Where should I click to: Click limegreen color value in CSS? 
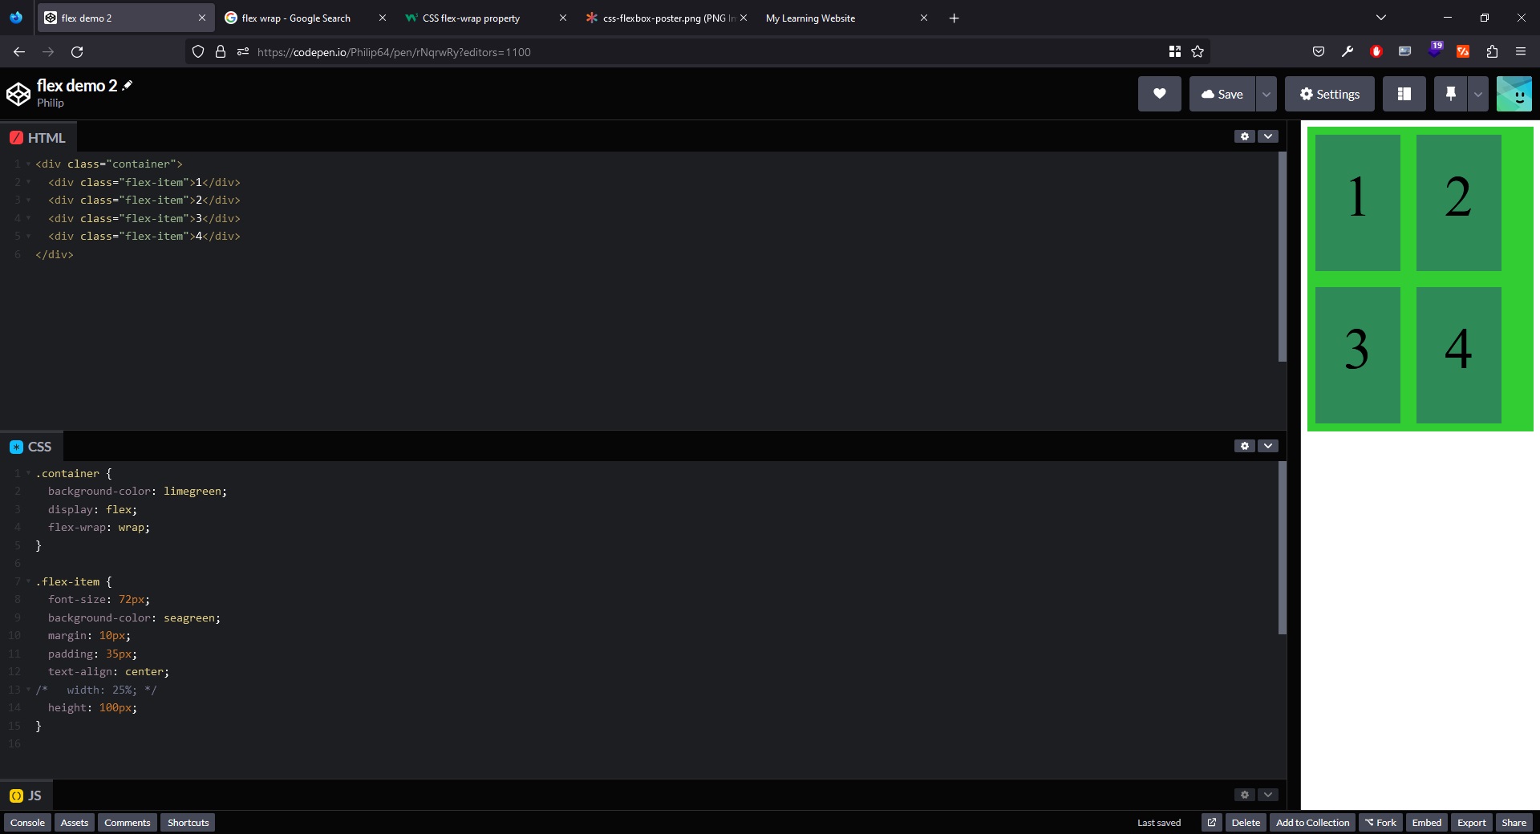[x=192, y=491]
